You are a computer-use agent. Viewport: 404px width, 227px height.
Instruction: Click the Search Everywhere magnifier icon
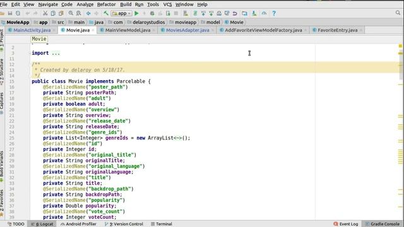coord(398,13)
